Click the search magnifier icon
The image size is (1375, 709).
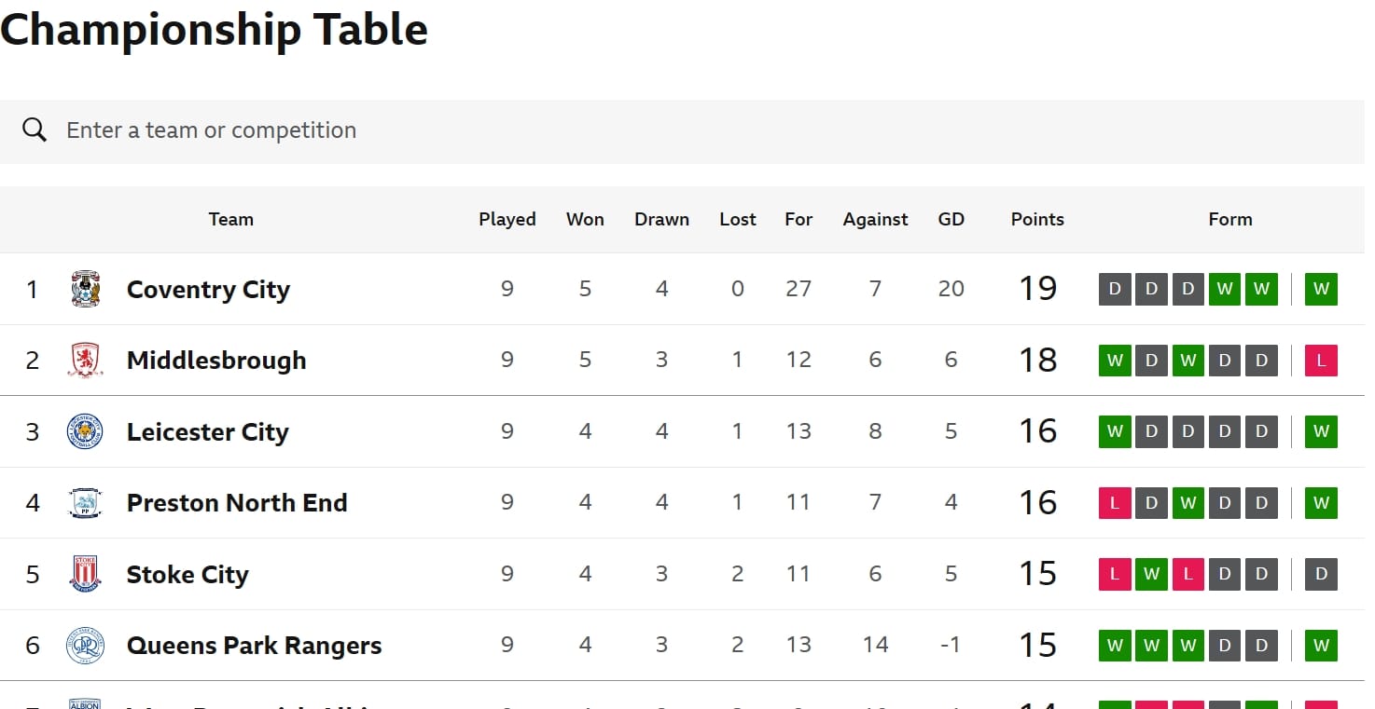click(35, 130)
